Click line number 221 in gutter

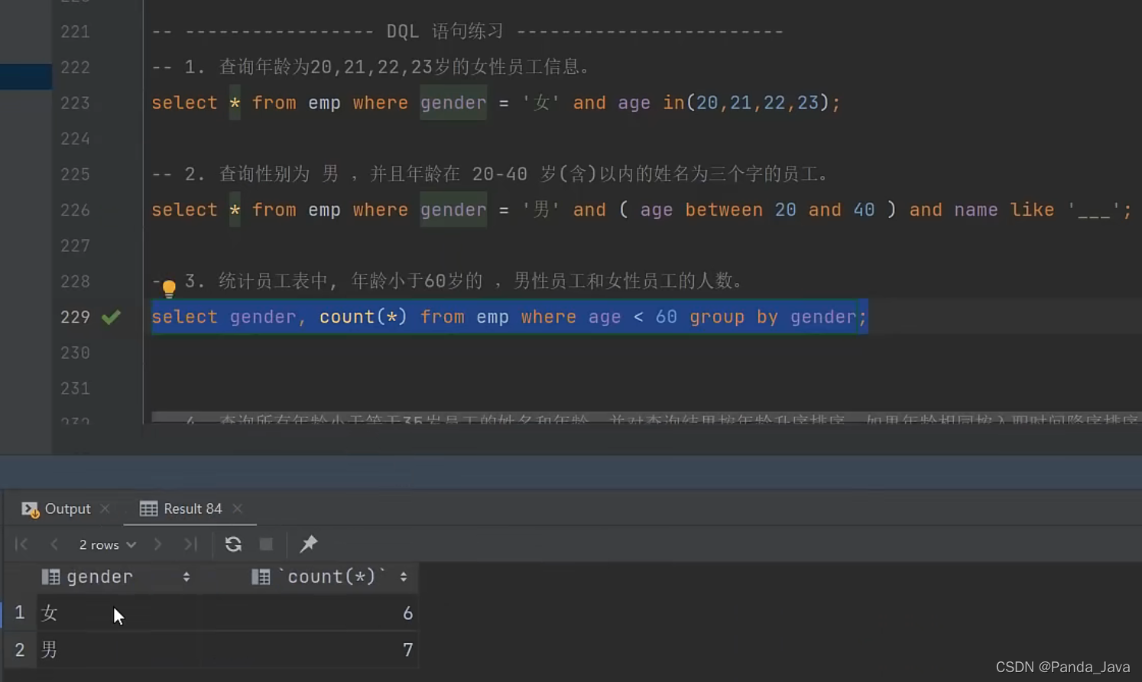pos(75,32)
